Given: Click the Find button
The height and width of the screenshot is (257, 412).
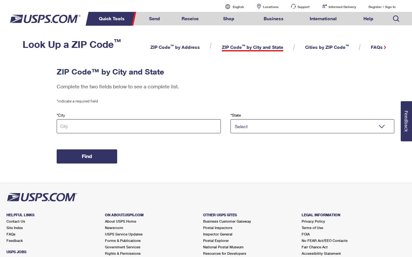Looking at the screenshot, I should (87, 156).
